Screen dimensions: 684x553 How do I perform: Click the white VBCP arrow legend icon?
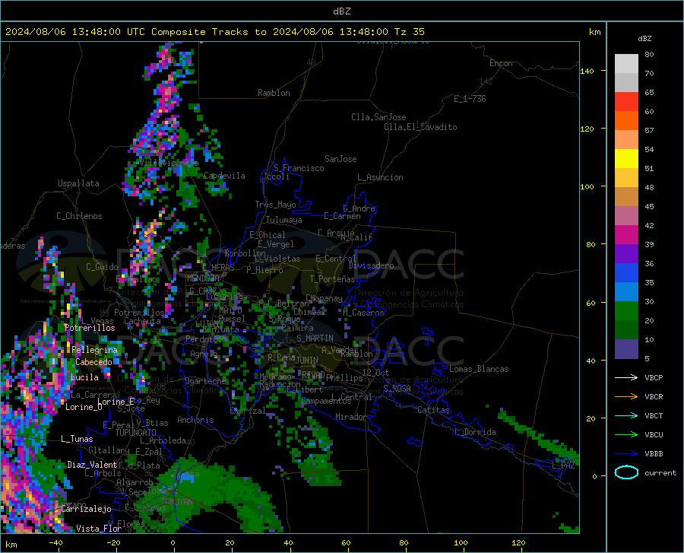[626, 377]
